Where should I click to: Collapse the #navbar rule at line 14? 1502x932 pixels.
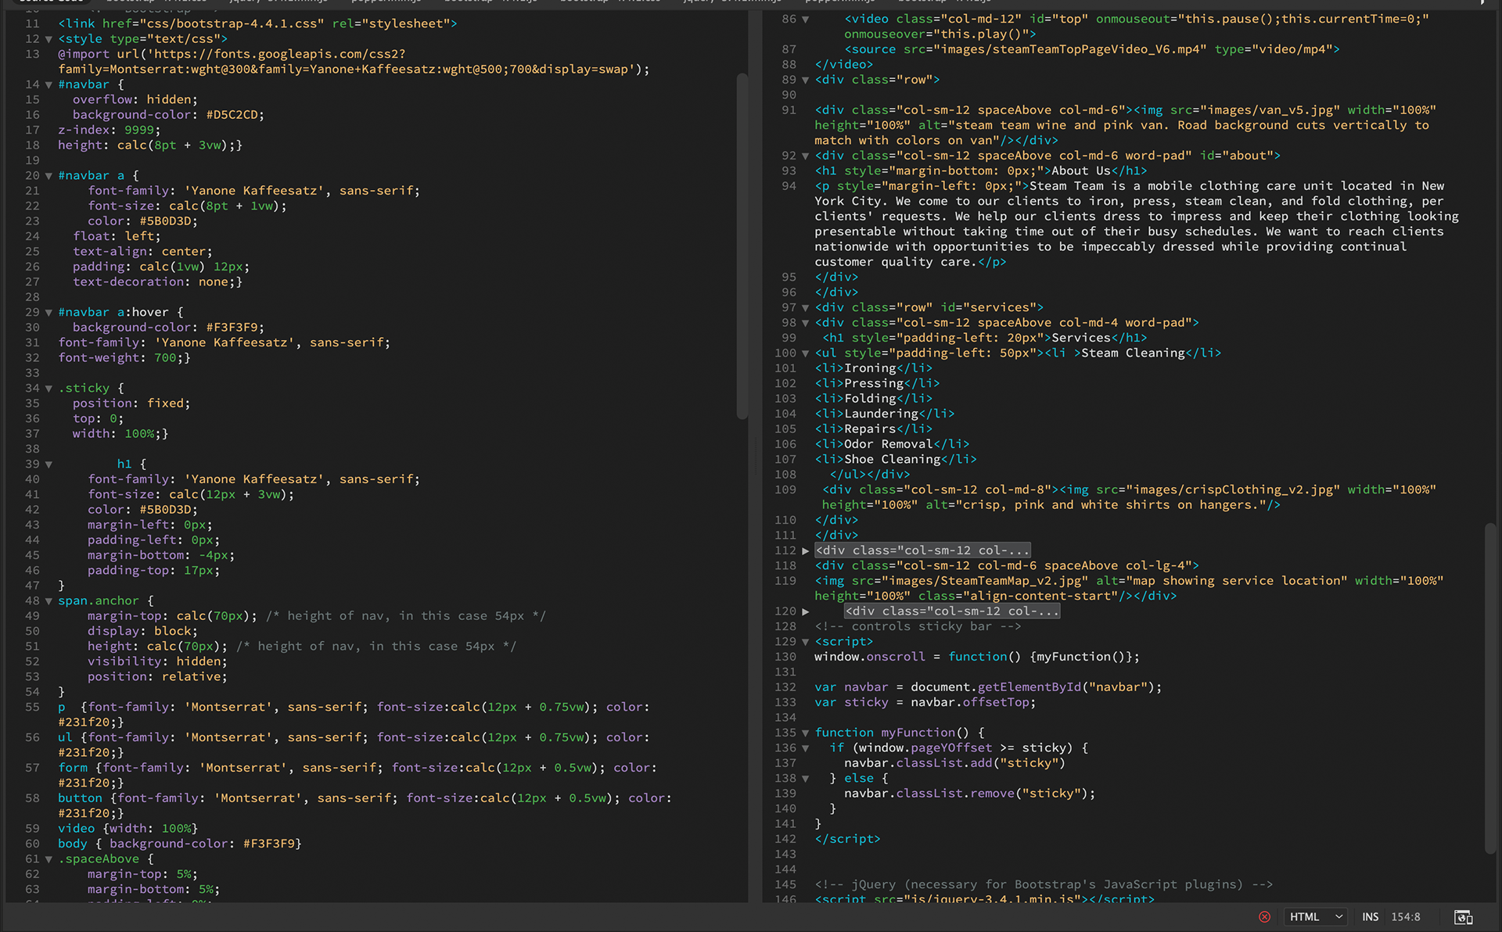[49, 84]
